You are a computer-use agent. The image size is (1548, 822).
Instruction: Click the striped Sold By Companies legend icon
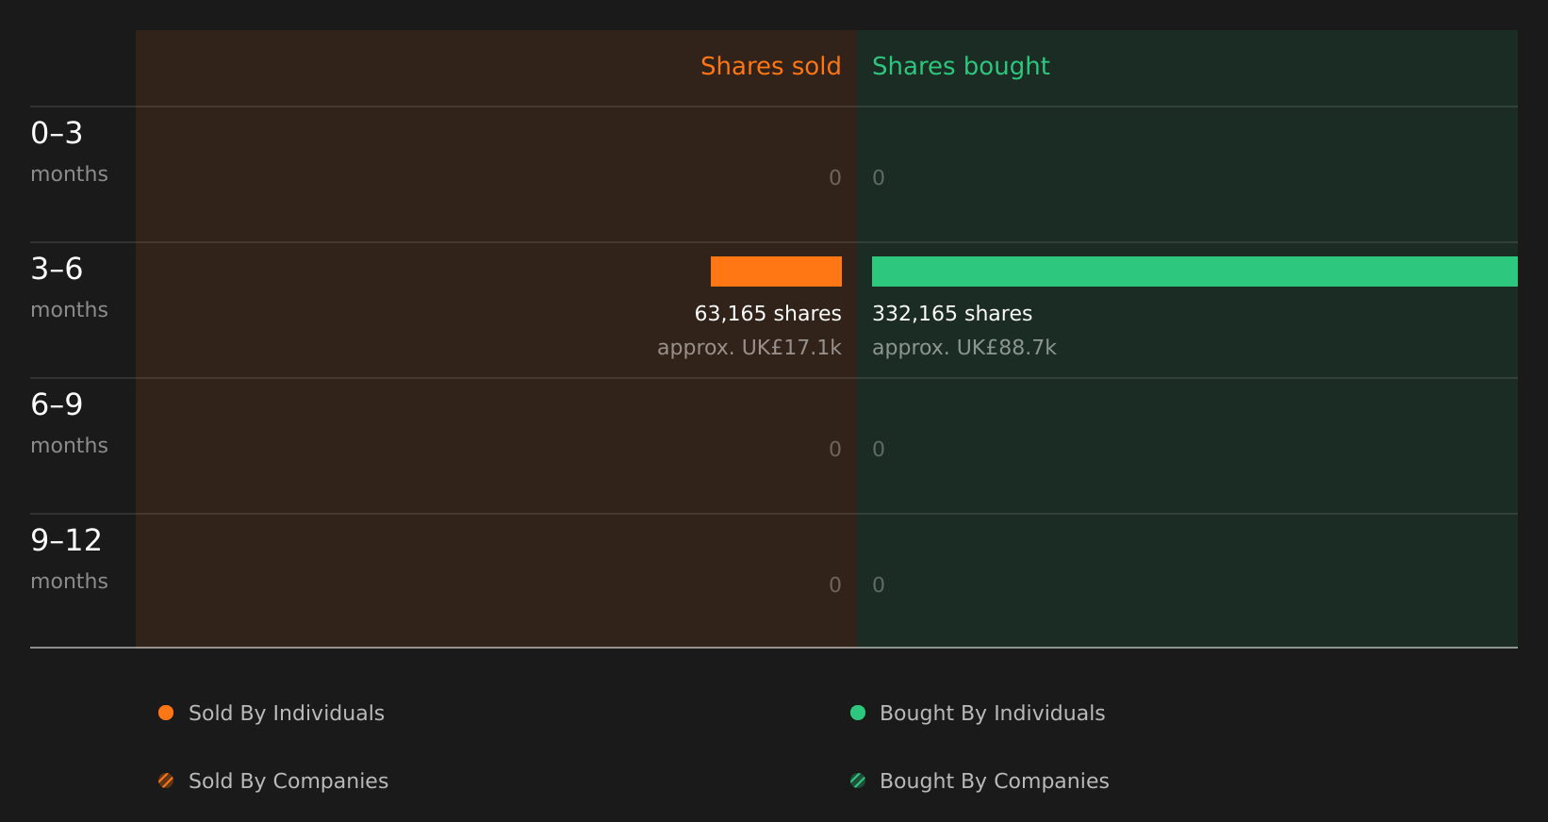tap(166, 781)
